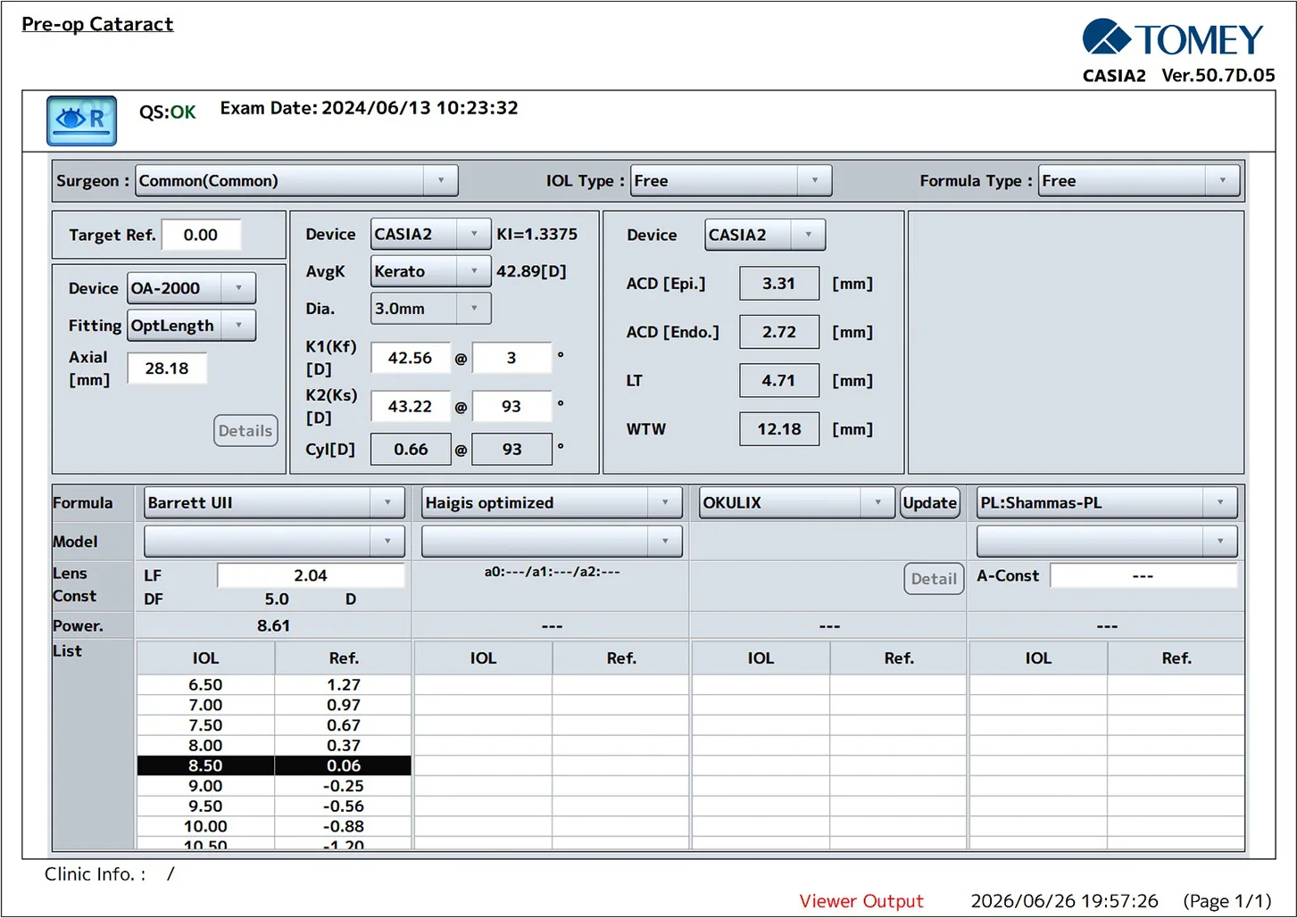Image resolution: width=1297 pixels, height=918 pixels.
Task: Click the Cyl[D] value field 0.66
Action: (x=411, y=449)
